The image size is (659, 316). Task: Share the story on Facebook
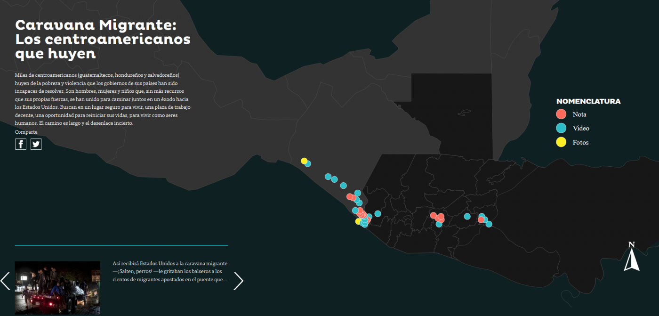21,144
